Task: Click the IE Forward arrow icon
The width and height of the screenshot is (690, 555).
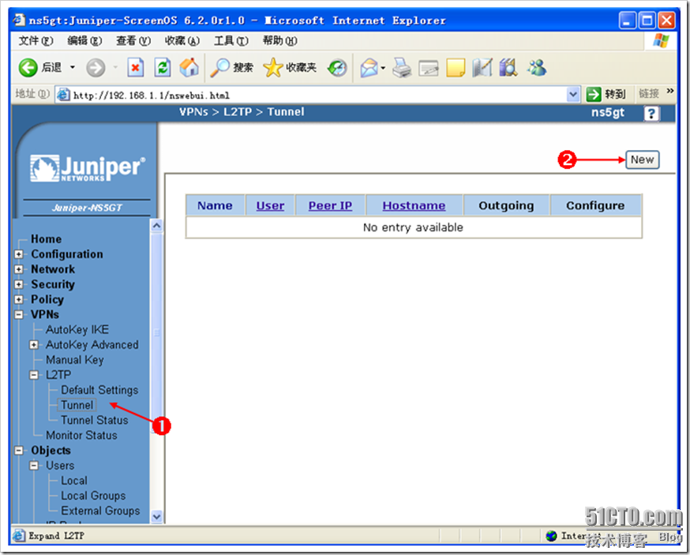Action: tap(96, 68)
